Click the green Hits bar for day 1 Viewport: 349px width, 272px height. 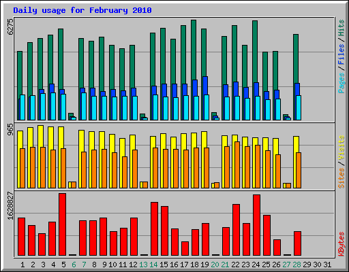click(x=20, y=73)
